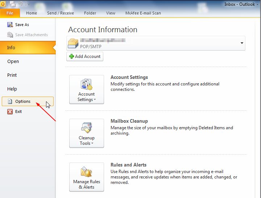Click the Add Account button label

tap(88, 56)
